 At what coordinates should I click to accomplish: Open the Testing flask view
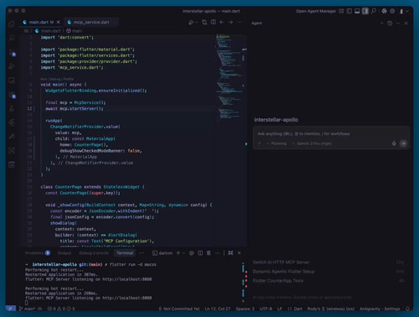[x=12, y=109]
